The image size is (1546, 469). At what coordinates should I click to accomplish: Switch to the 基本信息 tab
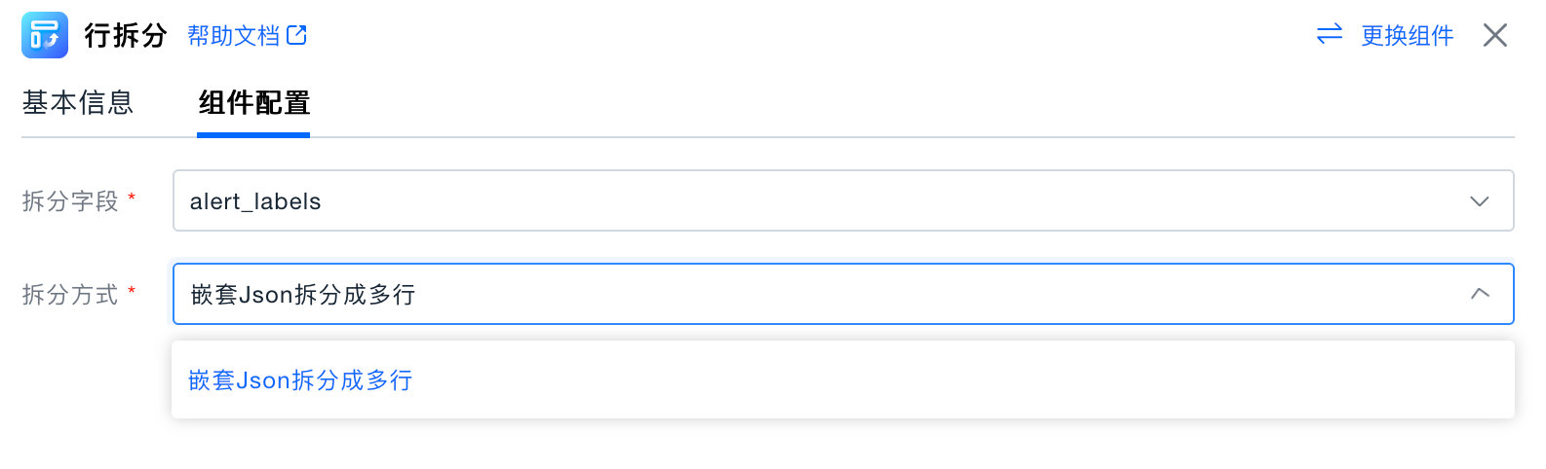click(78, 103)
